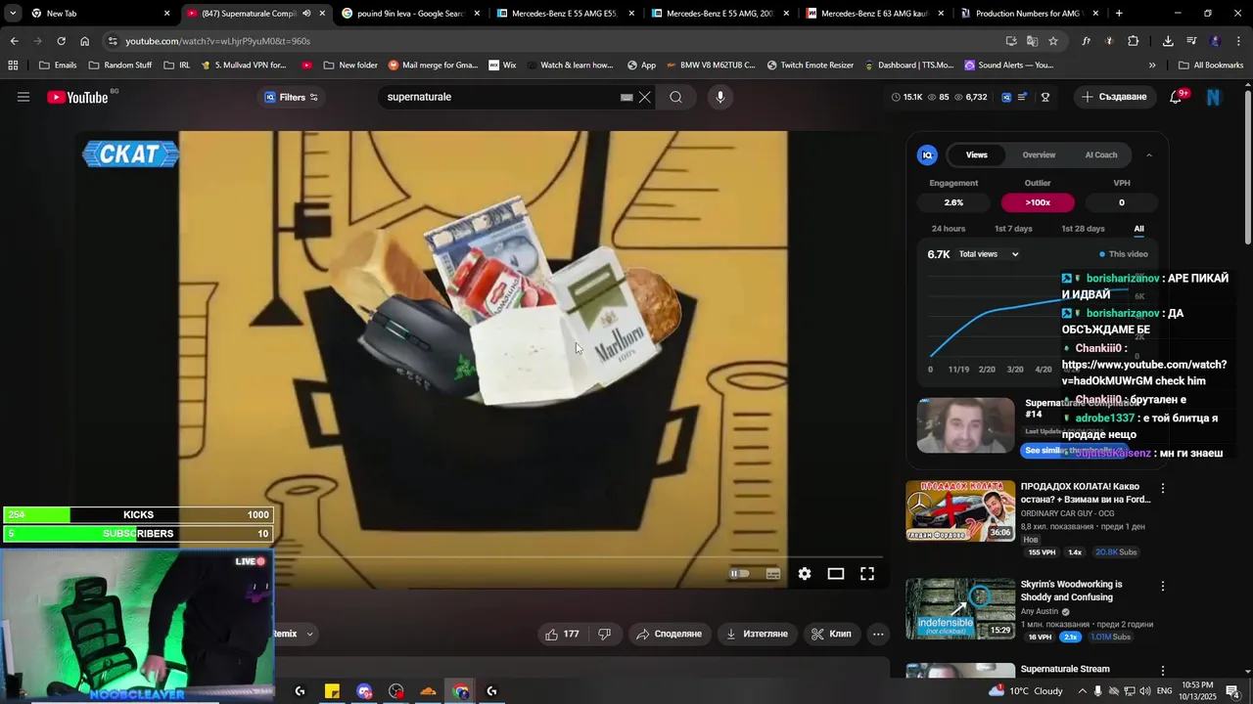Open a new Chrome tab
Image resolution: width=1253 pixels, height=704 pixels.
(x=1119, y=14)
